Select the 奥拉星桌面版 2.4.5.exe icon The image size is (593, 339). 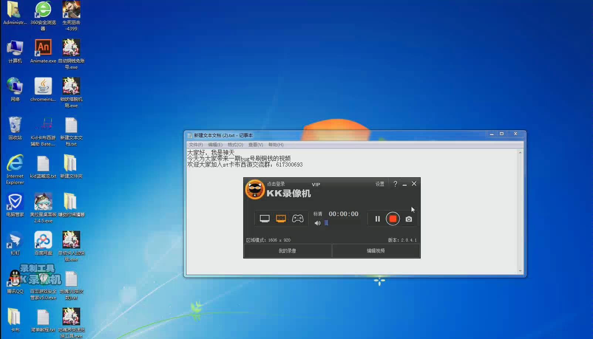[43, 208]
